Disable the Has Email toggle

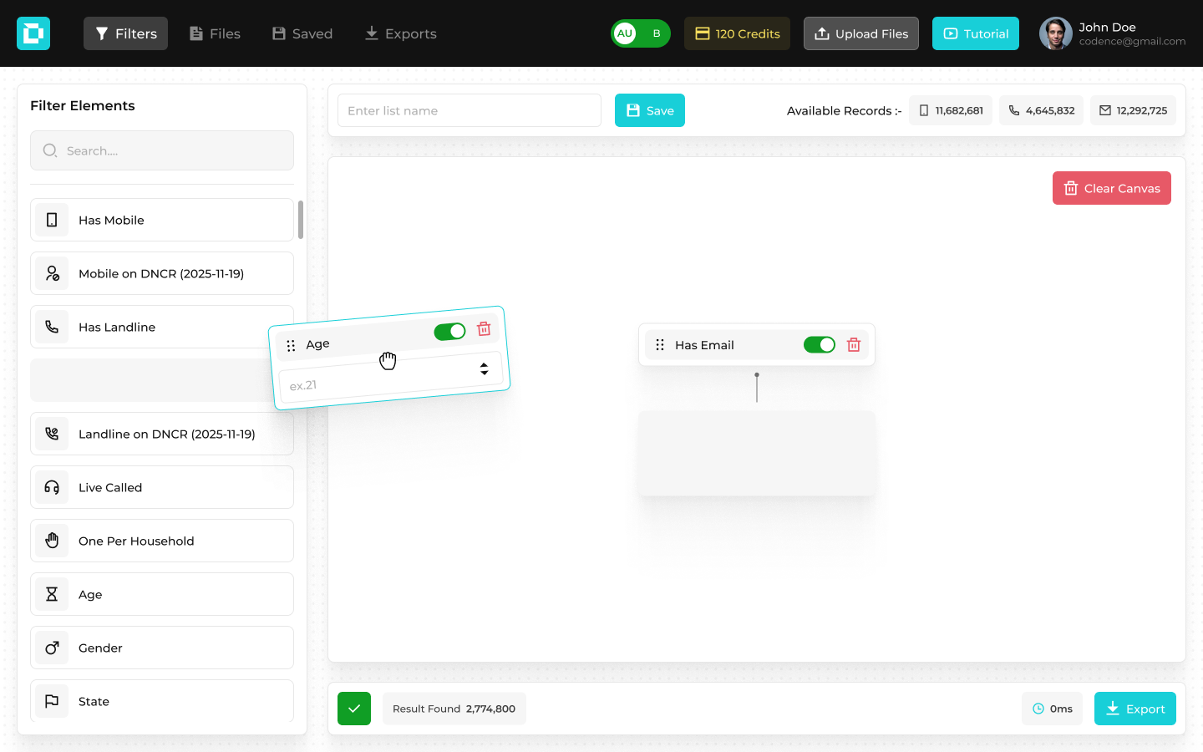click(819, 345)
